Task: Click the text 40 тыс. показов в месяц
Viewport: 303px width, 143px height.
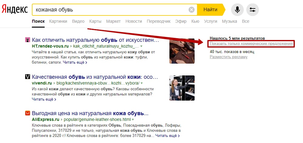Action: click(232, 52)
